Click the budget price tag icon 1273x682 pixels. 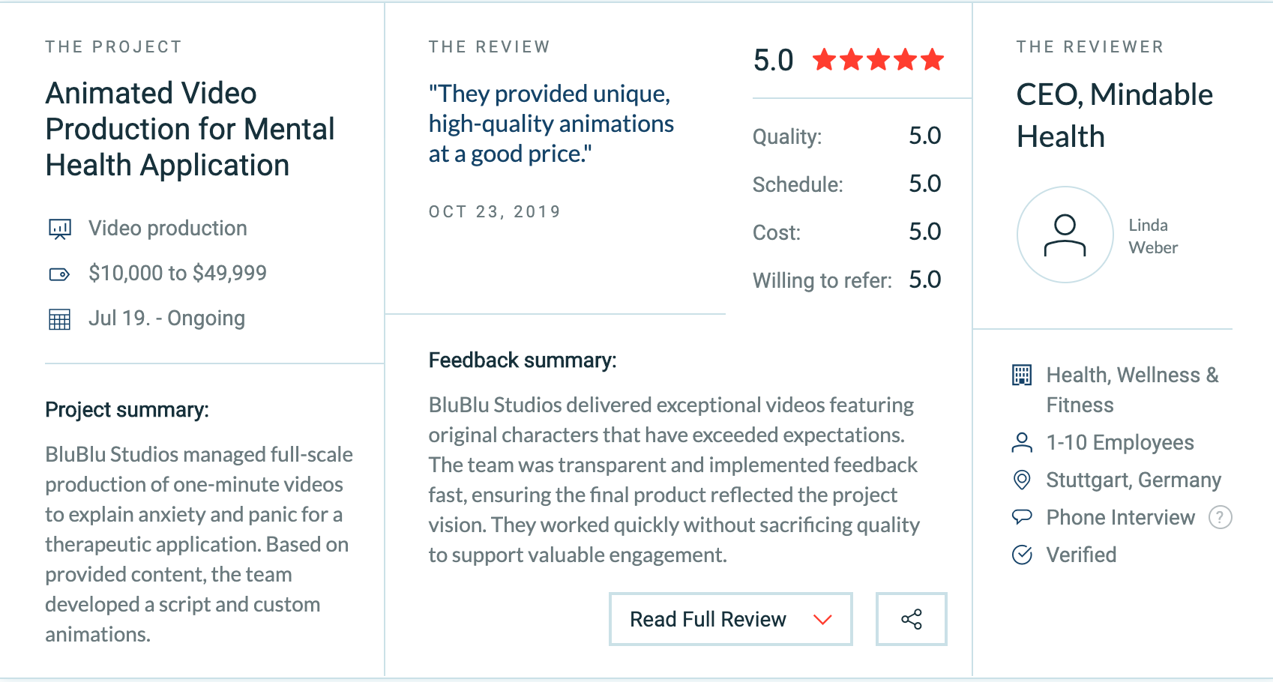pos(59,274)
